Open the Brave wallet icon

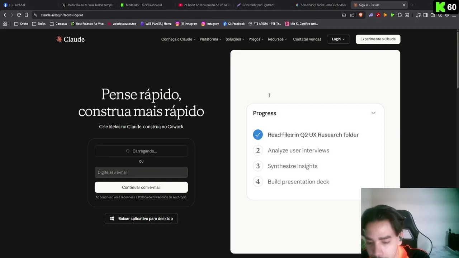tap(432, 15)
